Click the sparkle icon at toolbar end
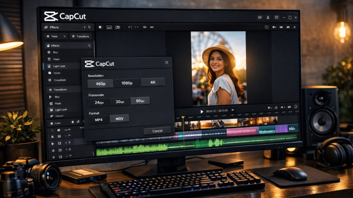Viewport: 353px width, 198px height. (295, 27)
